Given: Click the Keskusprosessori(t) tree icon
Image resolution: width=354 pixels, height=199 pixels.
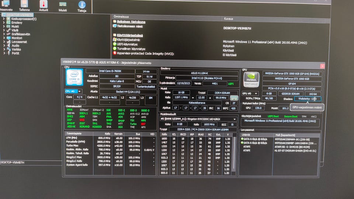Looking at the screenshot, I should point(8,19).
